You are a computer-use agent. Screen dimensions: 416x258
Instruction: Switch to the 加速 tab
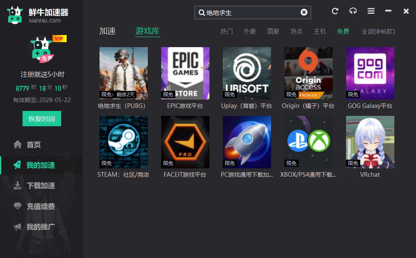point(107,31)
